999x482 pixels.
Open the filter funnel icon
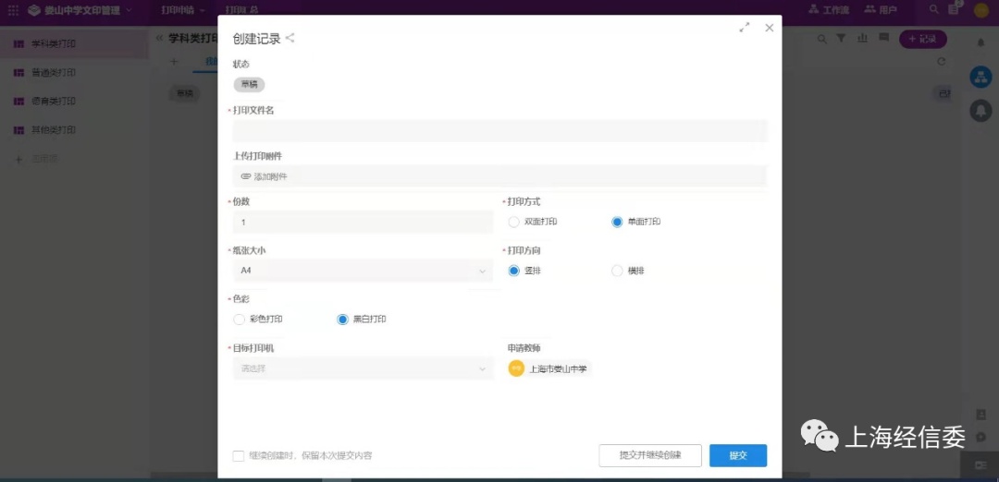tap(841, 39)
